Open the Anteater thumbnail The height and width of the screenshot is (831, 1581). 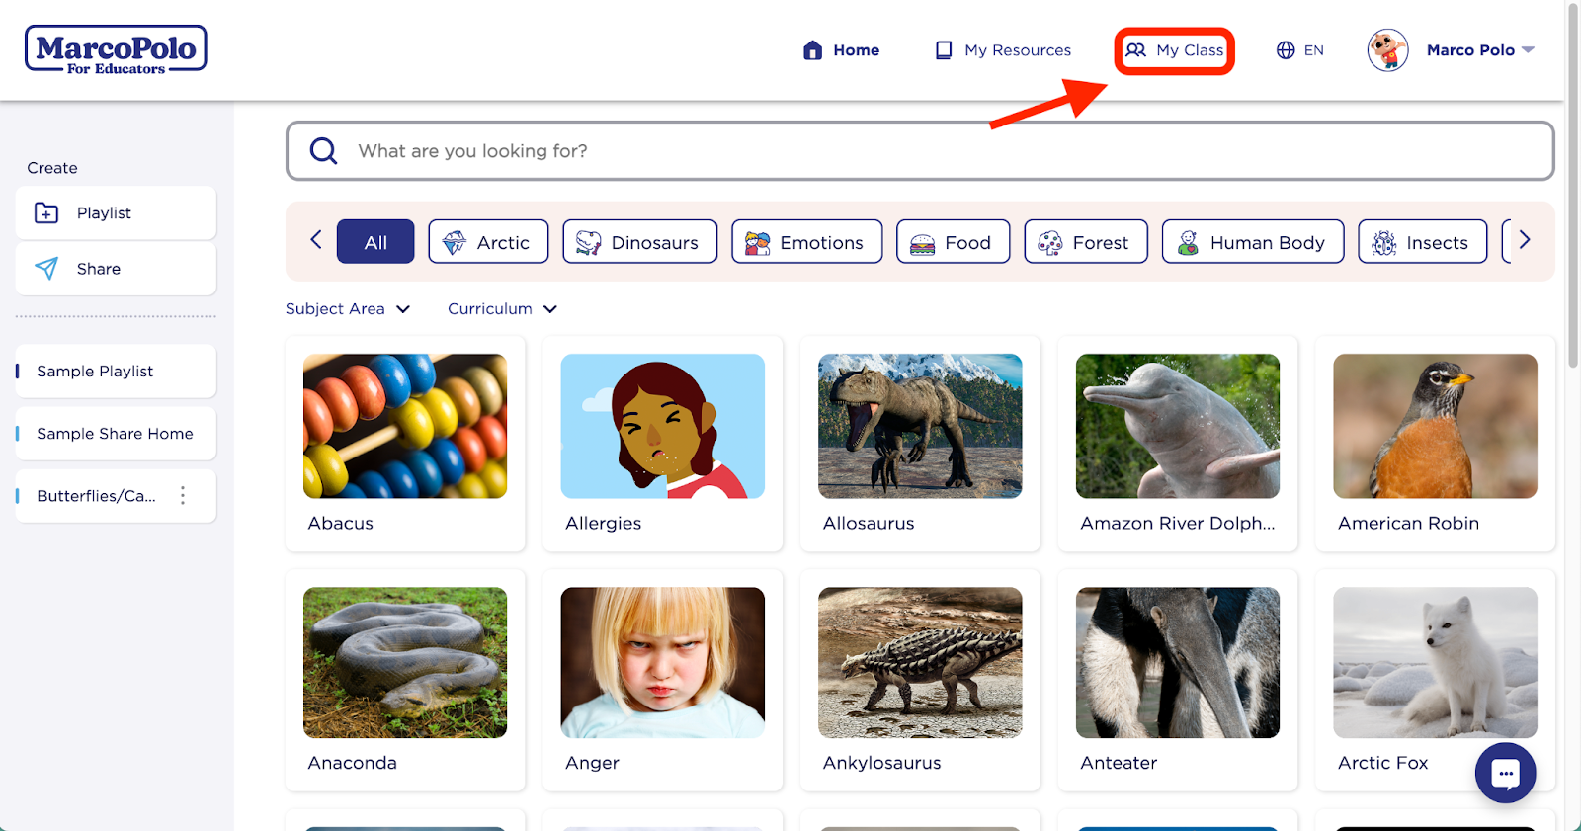click(1178, 662)
